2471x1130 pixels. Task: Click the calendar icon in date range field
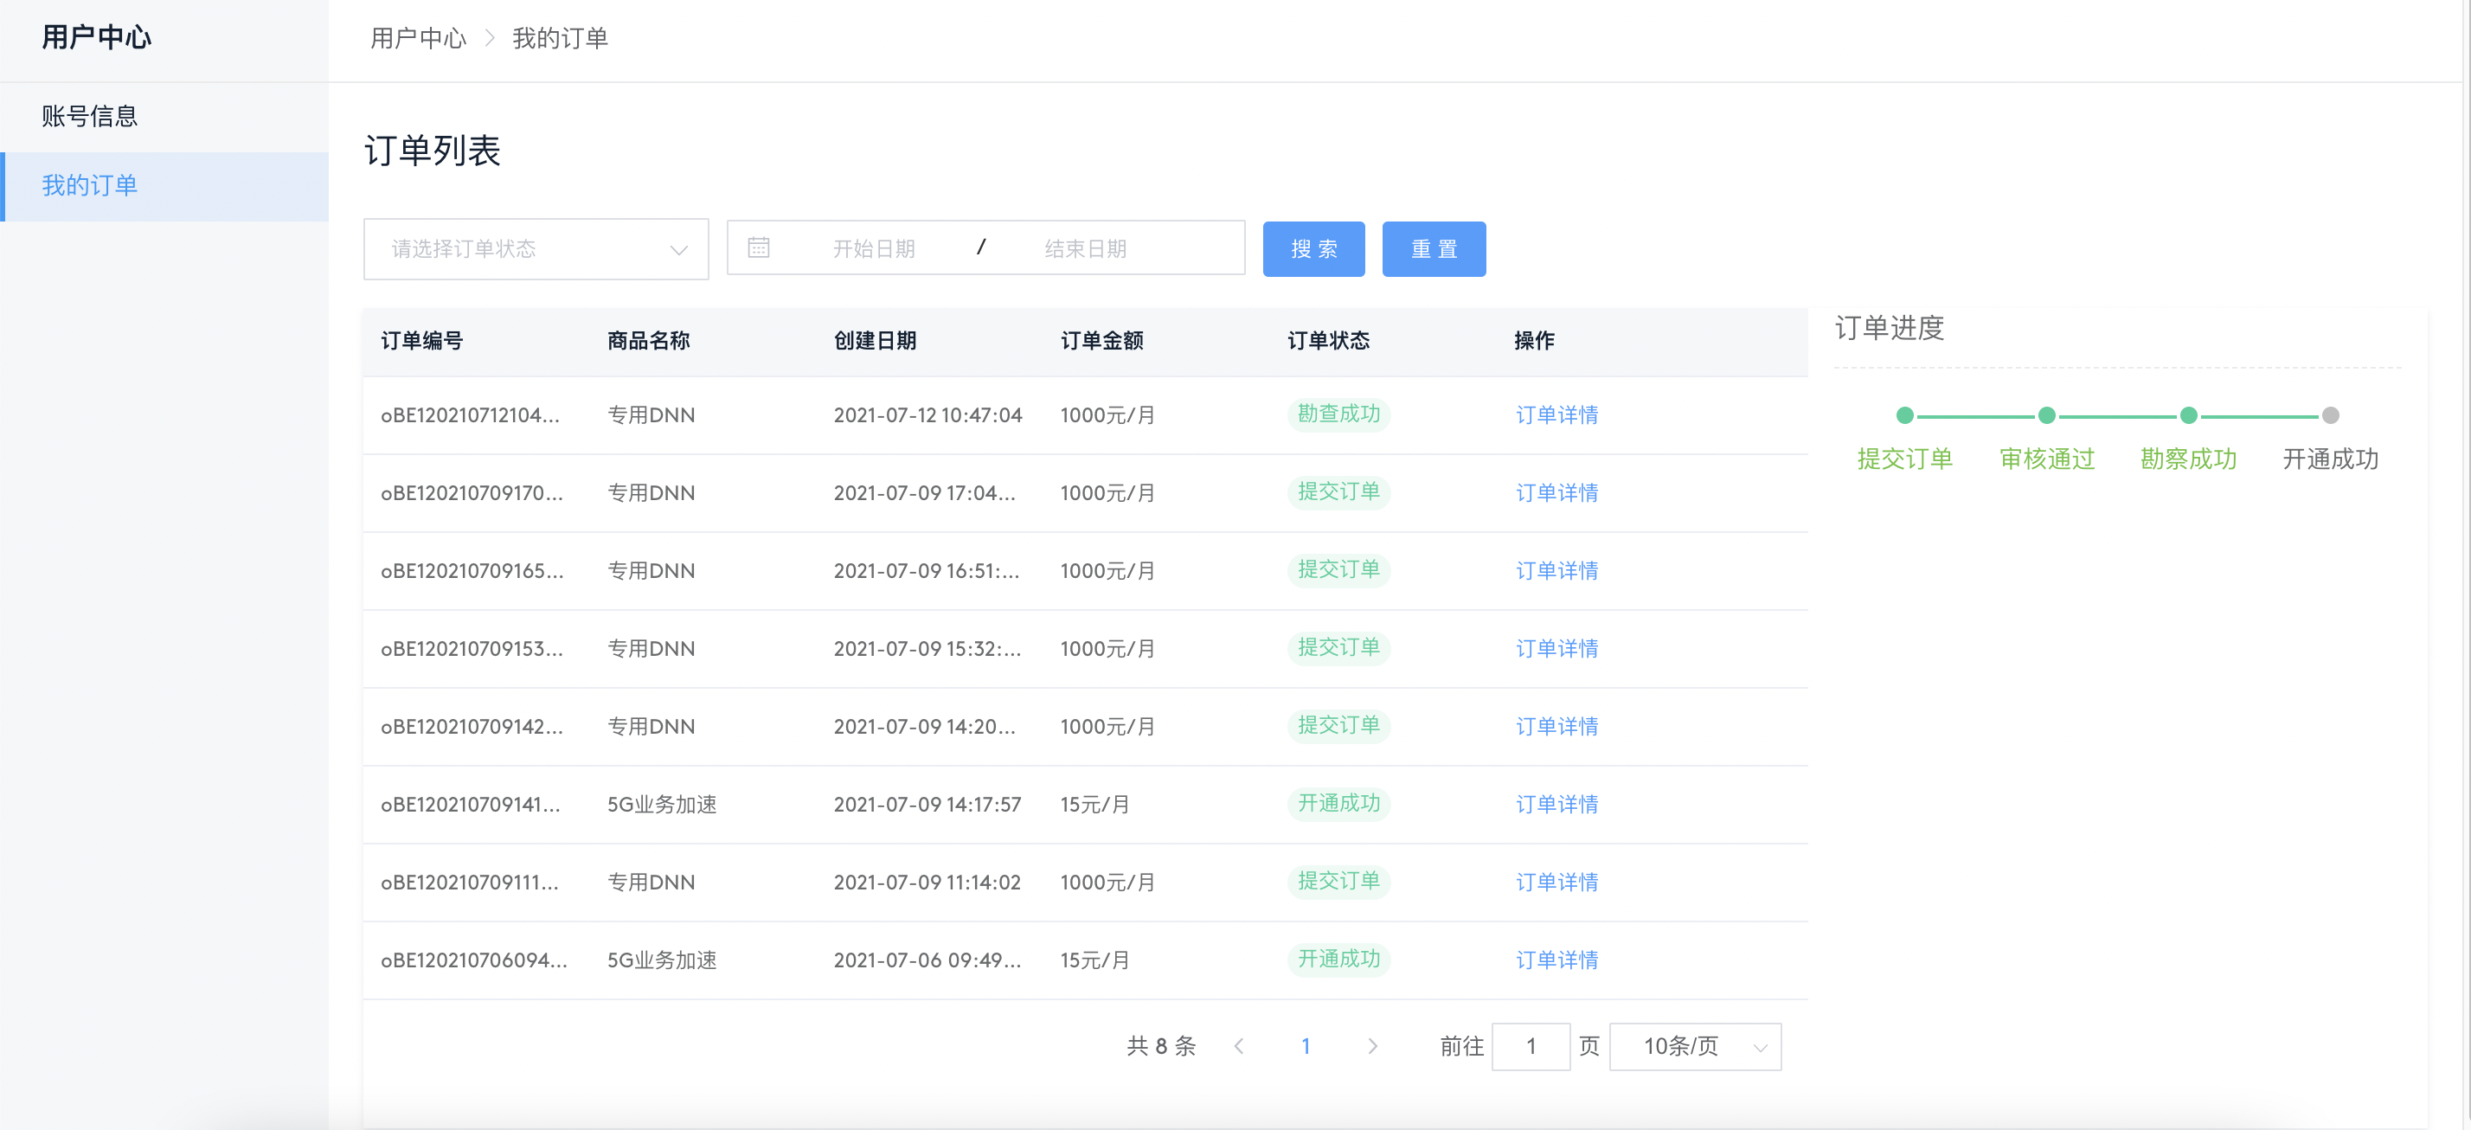tap(758, 248)
